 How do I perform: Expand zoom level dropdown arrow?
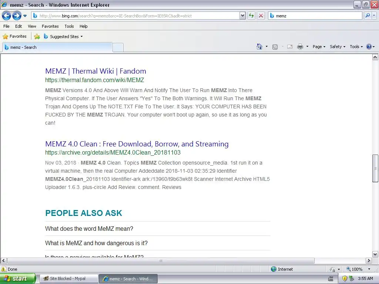click(x=369, y=269)
